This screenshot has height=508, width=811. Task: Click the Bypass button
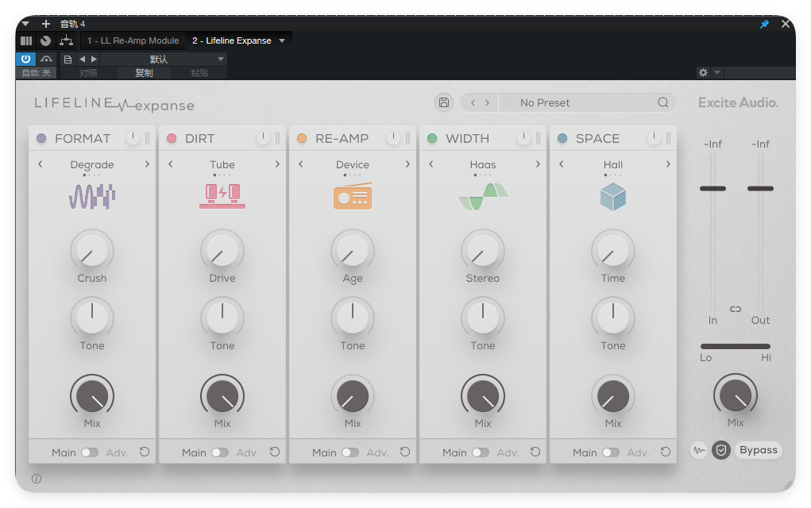click(759, 449)
